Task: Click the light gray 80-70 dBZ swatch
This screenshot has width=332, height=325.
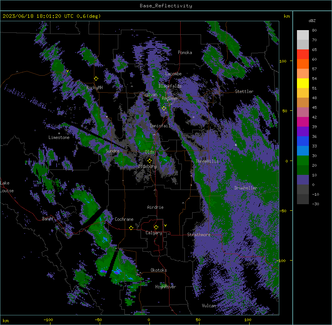Action: [303, 35]
